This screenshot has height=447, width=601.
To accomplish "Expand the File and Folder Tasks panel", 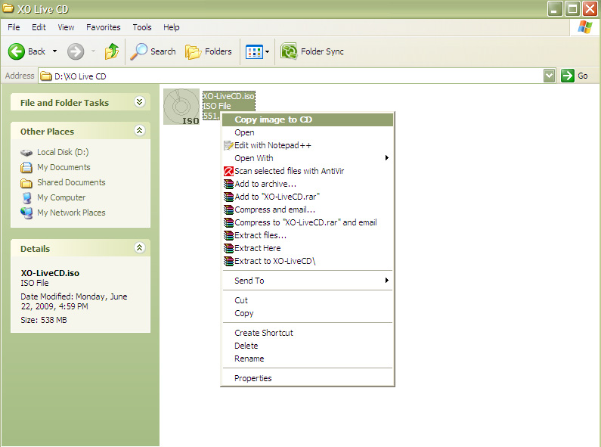I will (140, 101).
